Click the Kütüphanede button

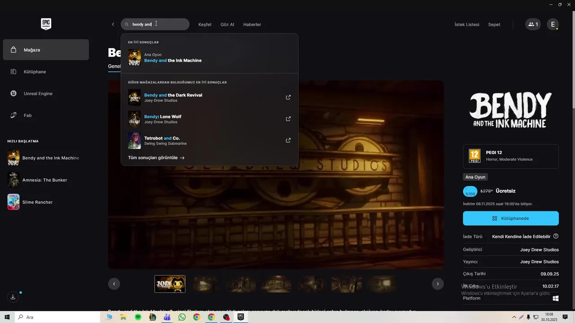pyautogui.click(x=511, y=218)
